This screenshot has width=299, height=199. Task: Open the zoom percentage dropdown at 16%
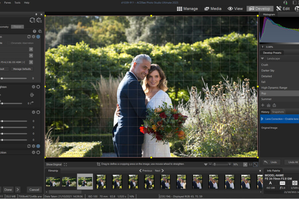coord(245,165)
